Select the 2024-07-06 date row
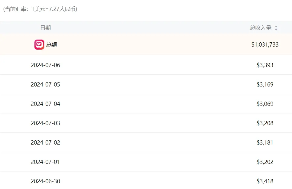Screen dimensions: 292x189 click(45, 65)
